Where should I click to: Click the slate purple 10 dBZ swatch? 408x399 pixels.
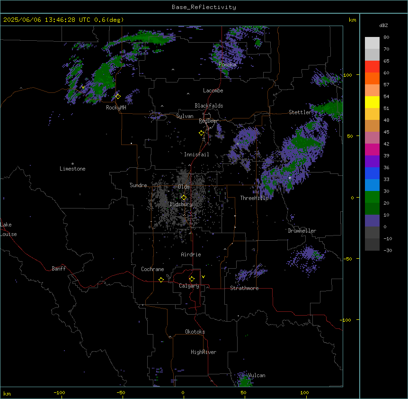(372, 221)
